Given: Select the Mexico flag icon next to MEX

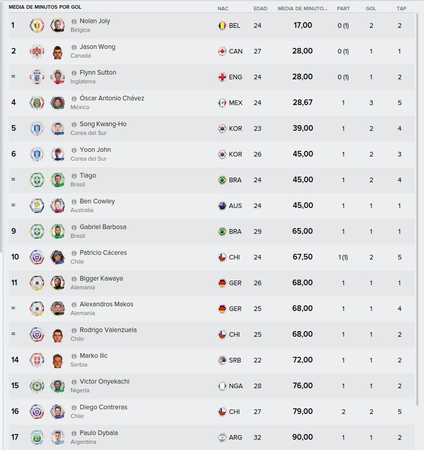Looking at the screenshot, I should (x=222, y=103).
